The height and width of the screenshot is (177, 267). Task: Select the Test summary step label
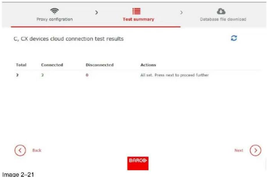tap(138, 19)
